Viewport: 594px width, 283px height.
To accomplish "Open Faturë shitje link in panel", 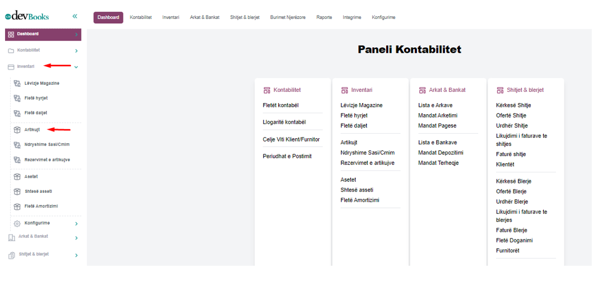I will [x=511, y=154].
